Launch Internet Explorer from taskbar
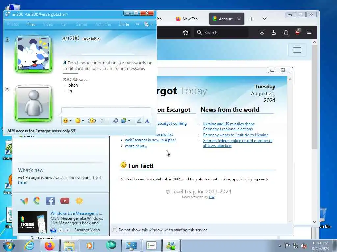Screen dimensions: 337x252 click(29, 245)
